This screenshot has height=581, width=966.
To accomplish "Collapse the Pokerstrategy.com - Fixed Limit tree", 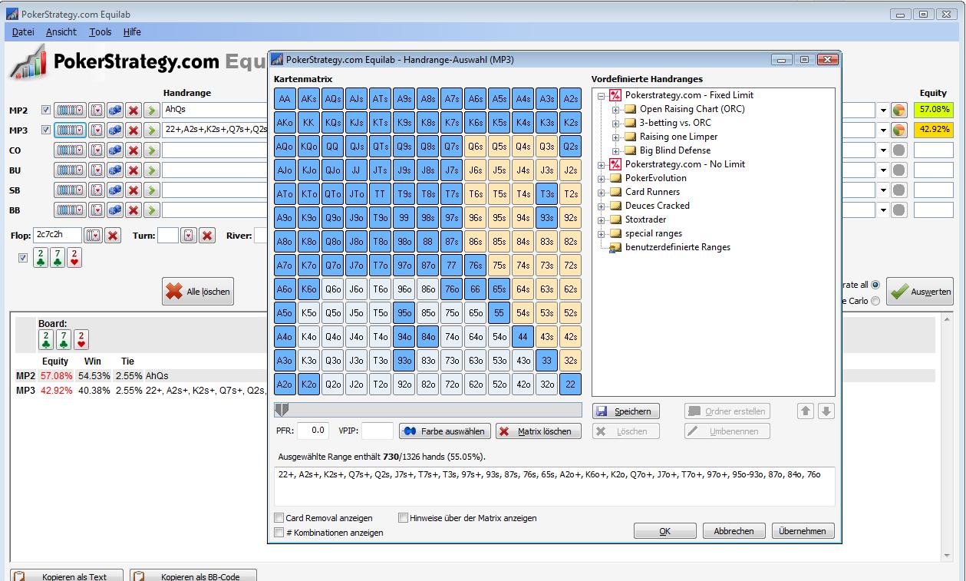I will (x=602, y=95).
